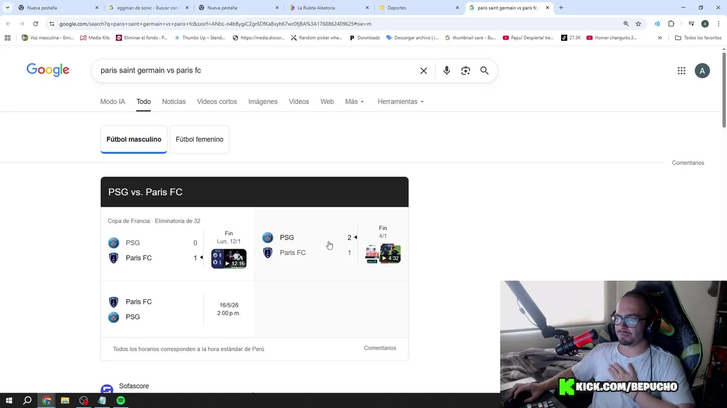Screen dimensions: 727x408
Task: Open Thumbs Up – Stand bookmark
Action: 199,38
